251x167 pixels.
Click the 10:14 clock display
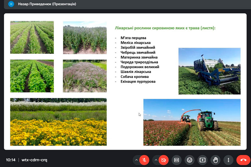11,160
